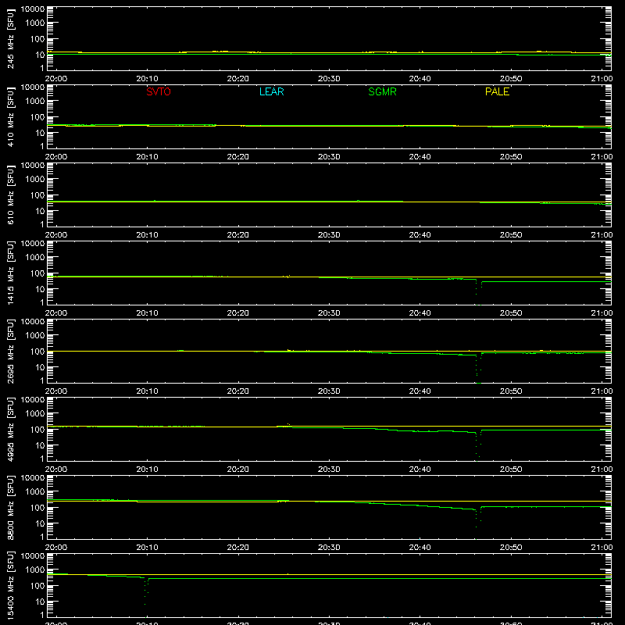Select the 2695 MHz [SFU] axis title
Image resolution: width=625 pixels, height=625 pixels.
coord(11,352)
